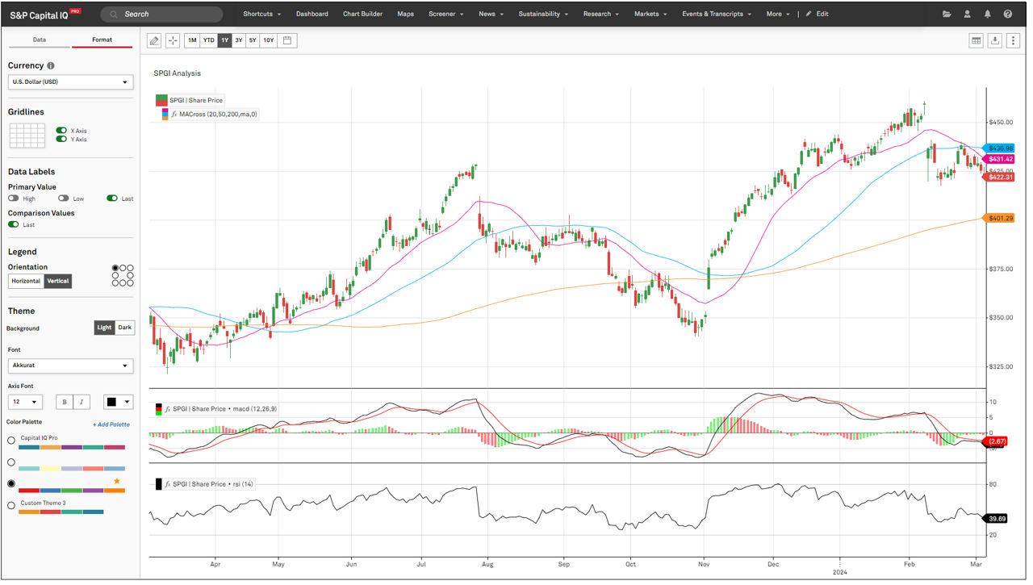The image size is (1033, 585).
Task: Toggle the Comparison Values Last label
Action: tap(14, 225)
